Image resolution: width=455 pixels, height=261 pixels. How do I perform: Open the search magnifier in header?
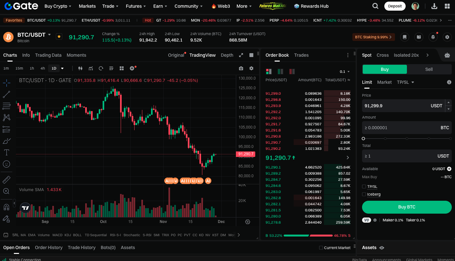click(375, 6)
